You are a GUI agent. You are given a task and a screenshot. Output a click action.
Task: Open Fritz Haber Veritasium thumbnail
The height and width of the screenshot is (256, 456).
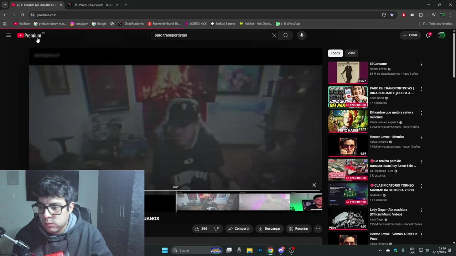[x=348, y=121]
